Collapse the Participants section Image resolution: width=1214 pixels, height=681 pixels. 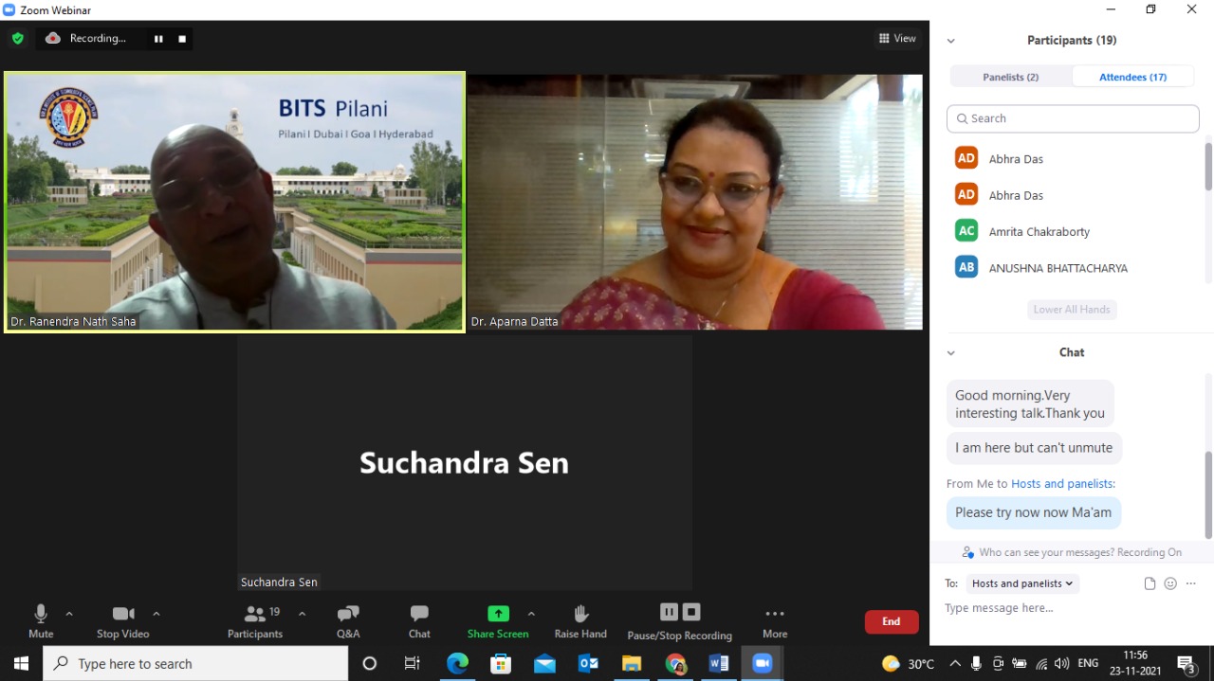[x=951, y=41]
